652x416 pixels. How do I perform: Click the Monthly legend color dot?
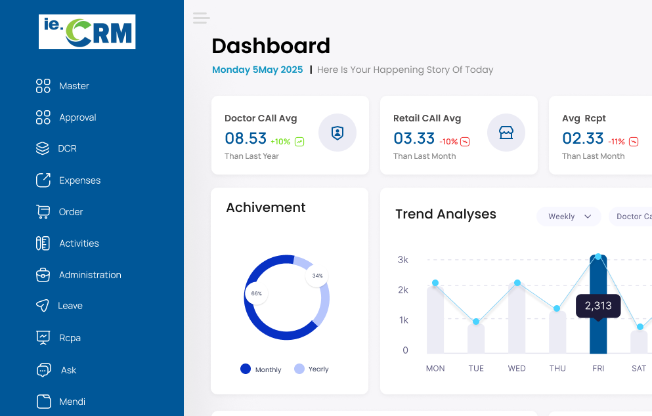pos(246,369)
